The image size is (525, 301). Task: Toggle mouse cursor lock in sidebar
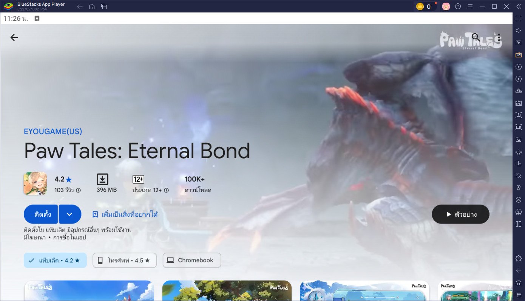[519, 43]
